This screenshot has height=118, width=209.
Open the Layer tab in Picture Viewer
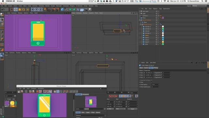[88, 112]
